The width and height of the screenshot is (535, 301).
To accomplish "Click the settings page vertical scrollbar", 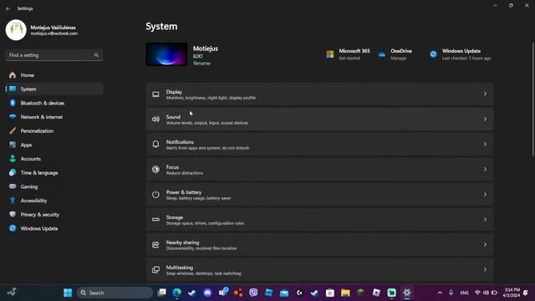I will tap(532, 99).
